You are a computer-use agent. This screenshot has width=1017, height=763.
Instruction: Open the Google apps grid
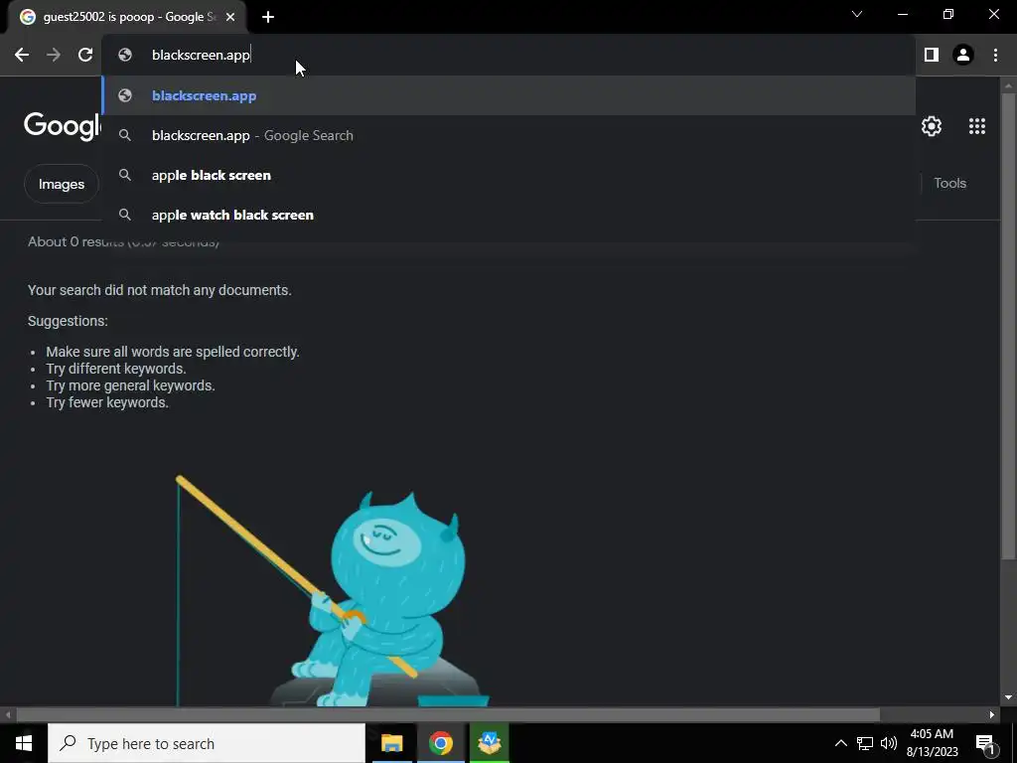[977, 126]
